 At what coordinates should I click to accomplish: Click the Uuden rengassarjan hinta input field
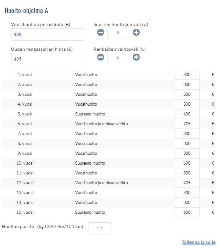coord(48,59)
